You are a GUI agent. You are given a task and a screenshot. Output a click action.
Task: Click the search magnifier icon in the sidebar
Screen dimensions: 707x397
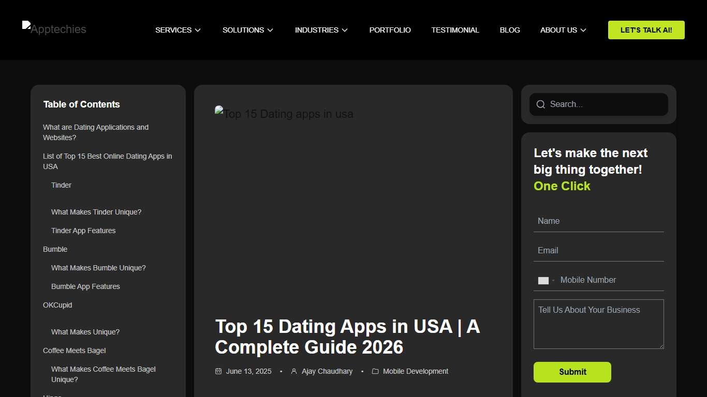coord(540,104)
